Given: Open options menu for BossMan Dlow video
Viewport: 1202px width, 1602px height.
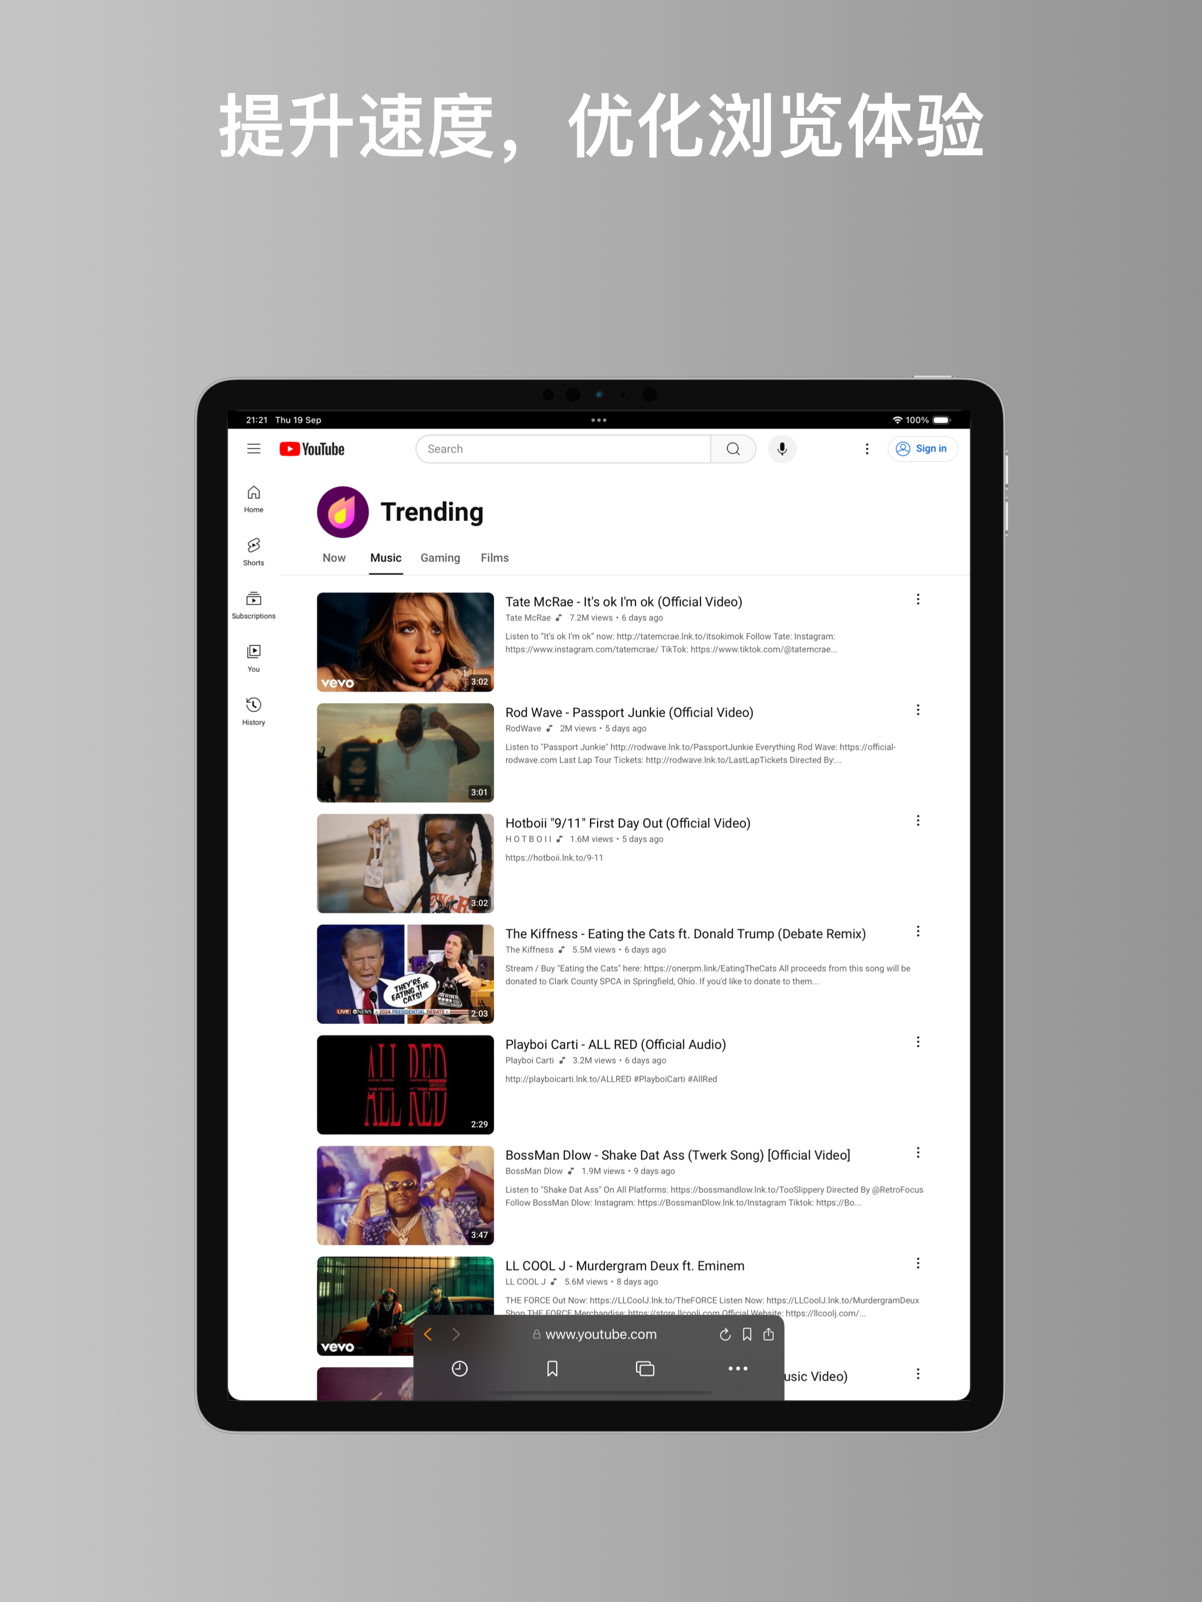Looking at the screenshot, I should 918,1153.
